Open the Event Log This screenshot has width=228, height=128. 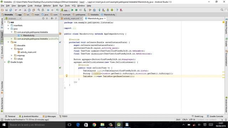coord(197,116)
